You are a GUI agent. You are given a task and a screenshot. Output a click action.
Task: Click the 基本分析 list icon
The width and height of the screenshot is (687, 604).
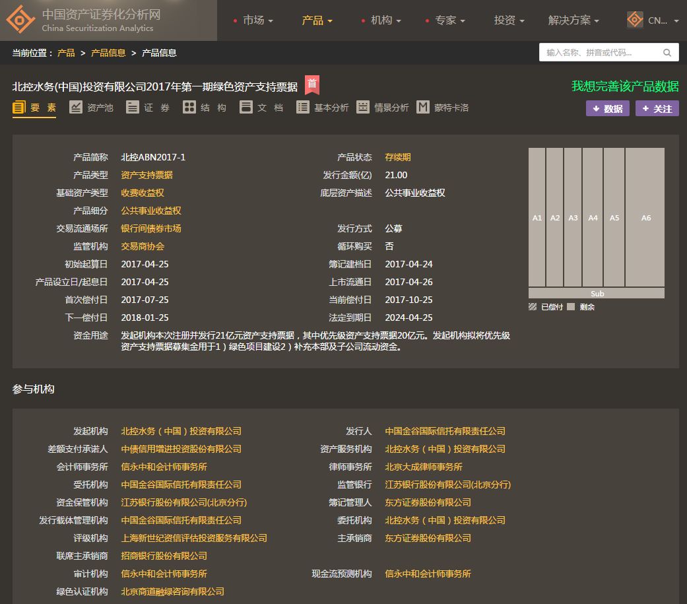pyautogui.click(x=303, y=108)
